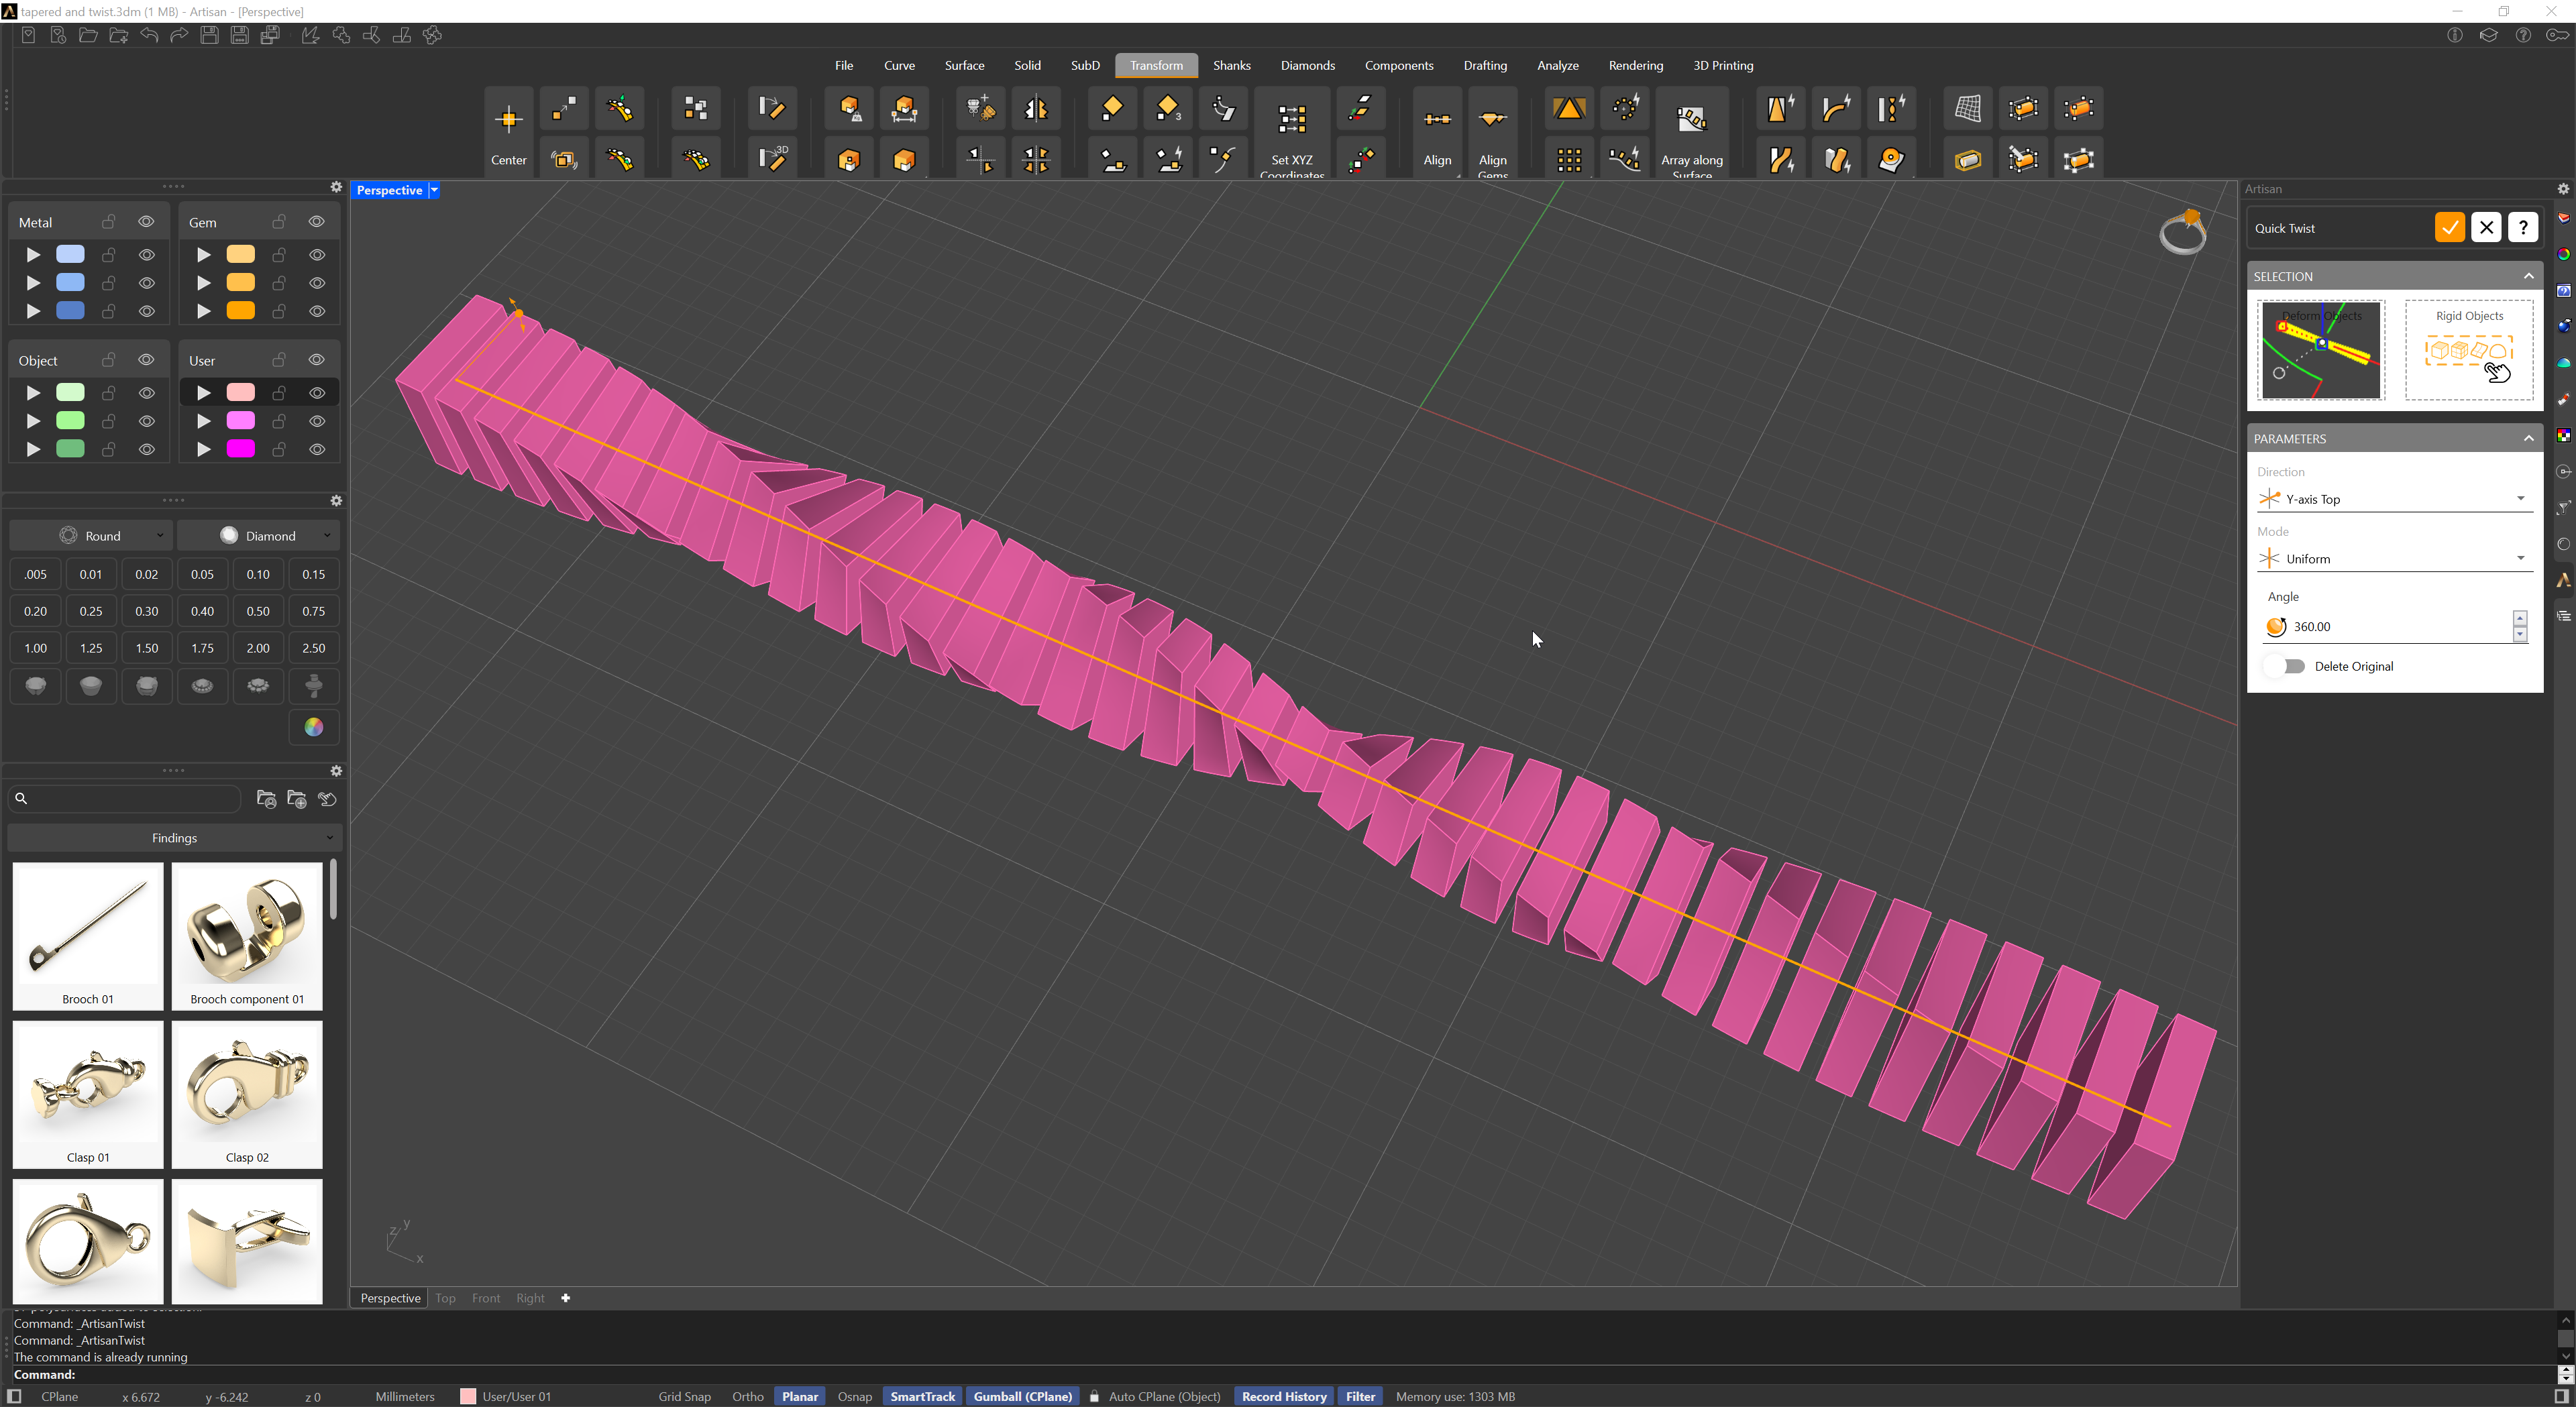Open Quick Twist help question mark
The height and width of the screenshot is (1407, 2576).
2523,228
